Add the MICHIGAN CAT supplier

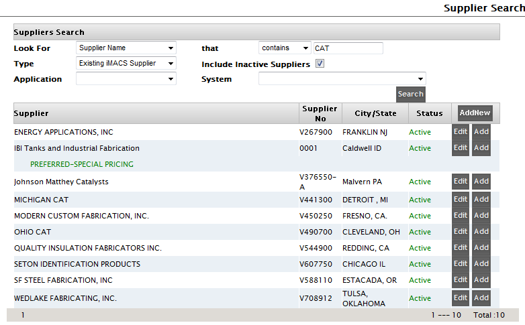(481, 200)
